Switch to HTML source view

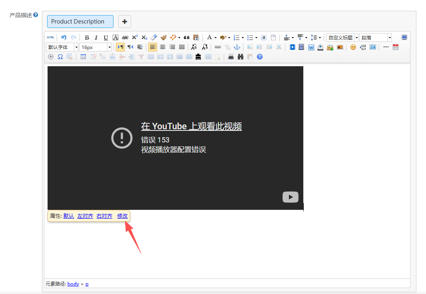click(x=50, y=37)
